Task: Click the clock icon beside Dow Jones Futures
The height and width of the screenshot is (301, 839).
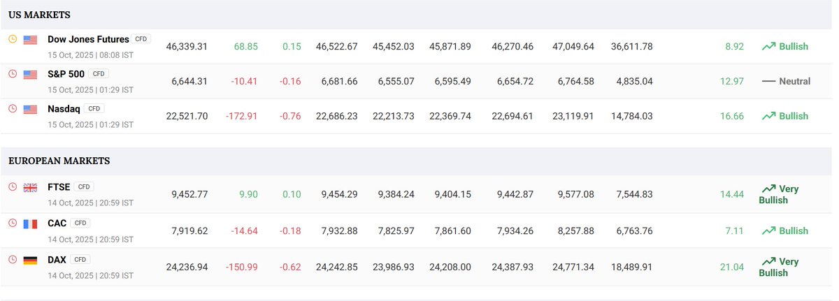Action: coord(12,39)
